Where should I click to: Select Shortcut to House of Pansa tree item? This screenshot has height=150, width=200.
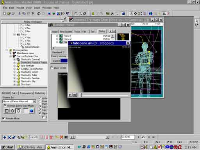point(34,62)
